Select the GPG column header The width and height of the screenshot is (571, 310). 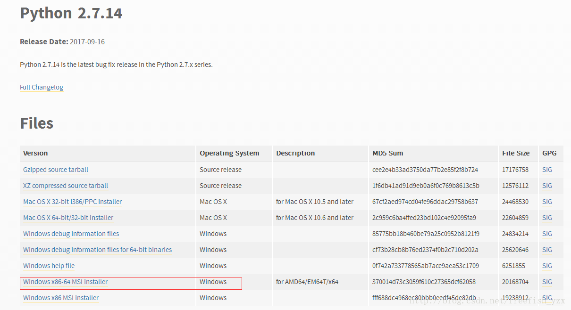[549, 153]
